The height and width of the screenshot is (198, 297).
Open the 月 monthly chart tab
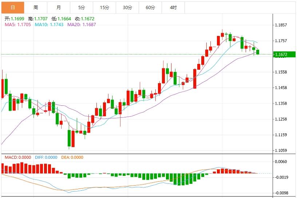(59, 7)
